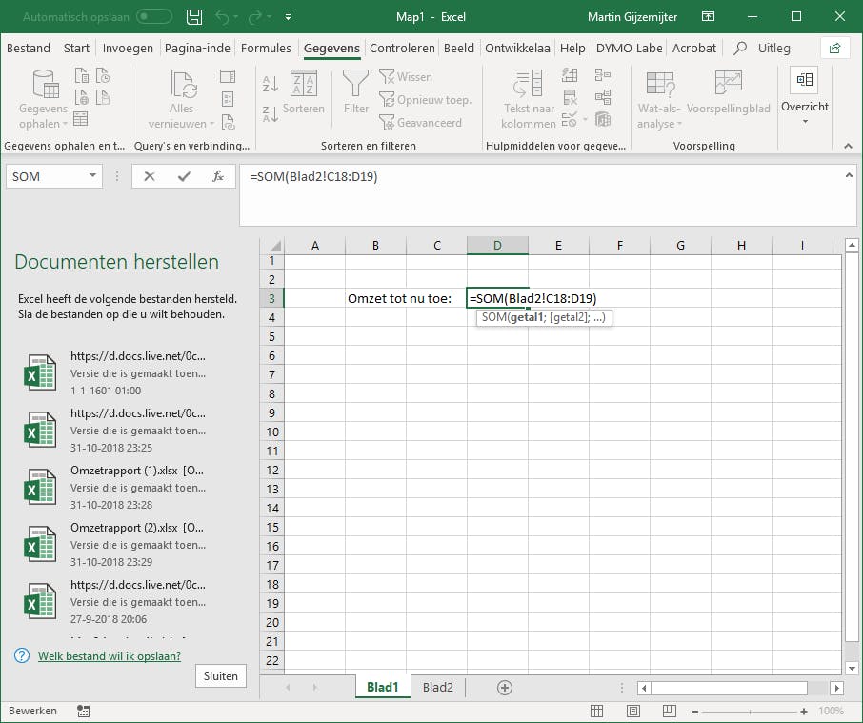The height and width of the screenshot is (723, 863).
Task: Toggle Automatisch opslaan switch
Action: [154, 16]
